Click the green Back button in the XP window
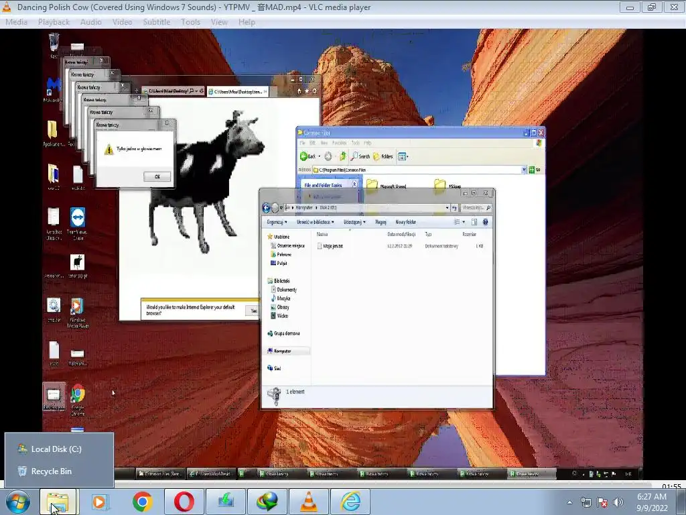Image resolution: width=686 pixels, height=515 pixels. pyautogui.click(x=307, y=156)
